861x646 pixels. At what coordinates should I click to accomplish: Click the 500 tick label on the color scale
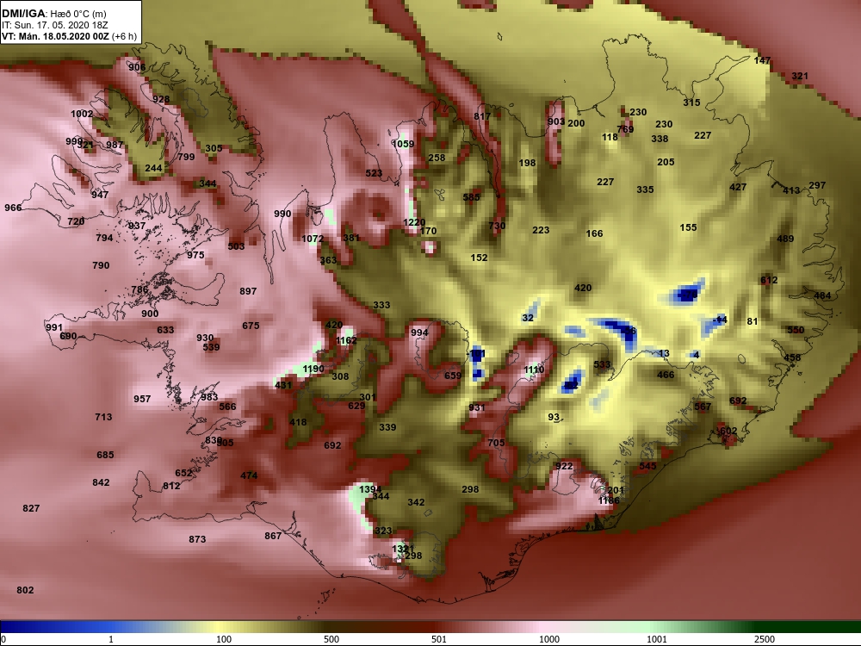pyautogui.click(x=331, y=639)
